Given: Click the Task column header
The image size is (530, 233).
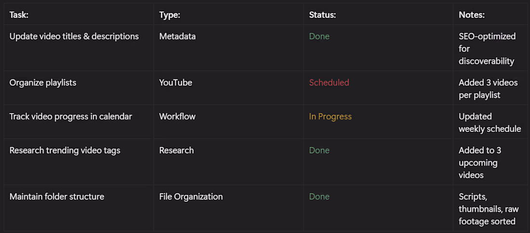Looking at the screenshot, I should point(19,15).
